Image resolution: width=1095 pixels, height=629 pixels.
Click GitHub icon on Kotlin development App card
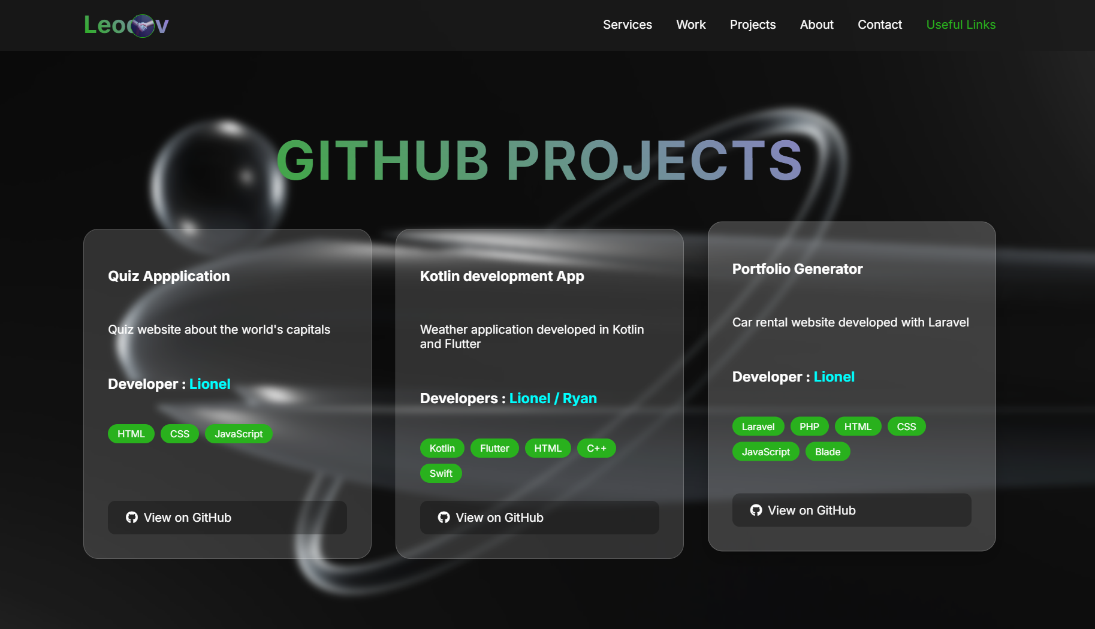444,518
